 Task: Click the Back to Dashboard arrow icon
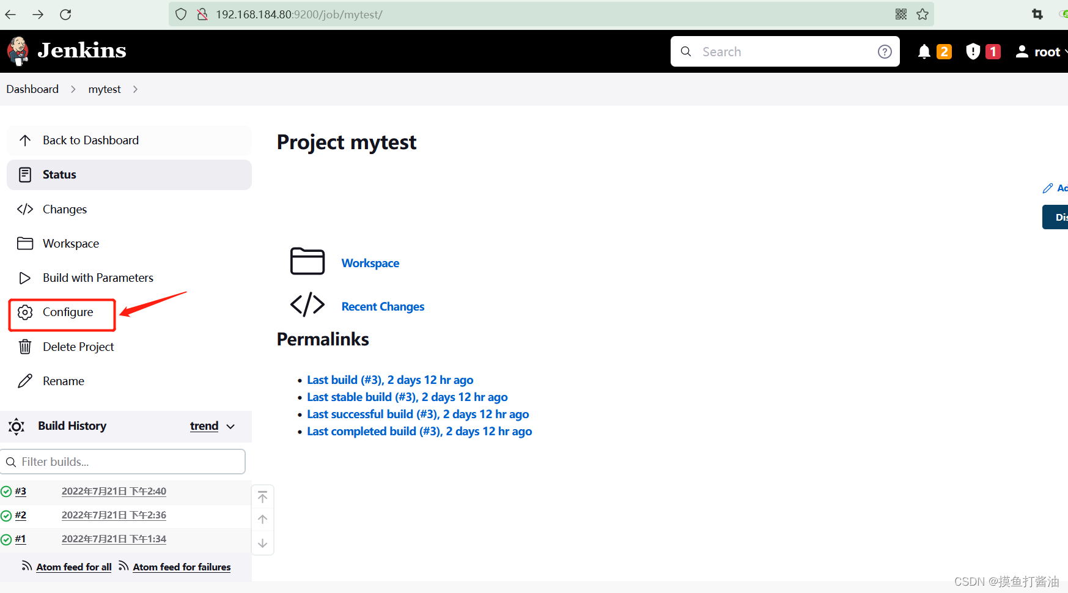[x=25, y=140]
